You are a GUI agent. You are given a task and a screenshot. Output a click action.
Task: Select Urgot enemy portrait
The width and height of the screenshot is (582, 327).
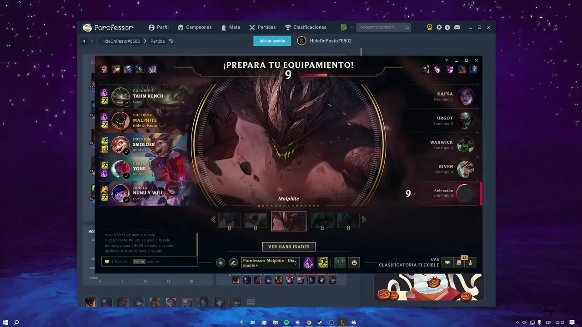pos(466,120)
